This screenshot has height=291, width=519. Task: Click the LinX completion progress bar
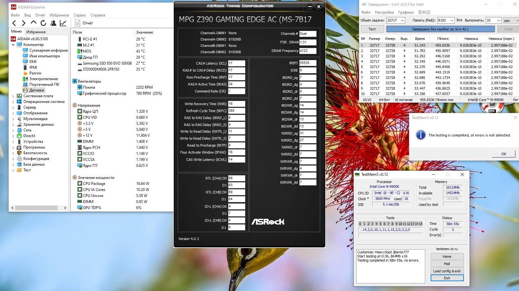440,29
